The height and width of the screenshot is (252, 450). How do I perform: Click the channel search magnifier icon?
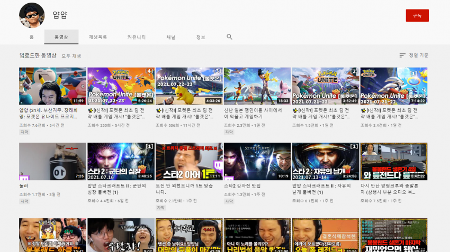(x=229, y=36)
